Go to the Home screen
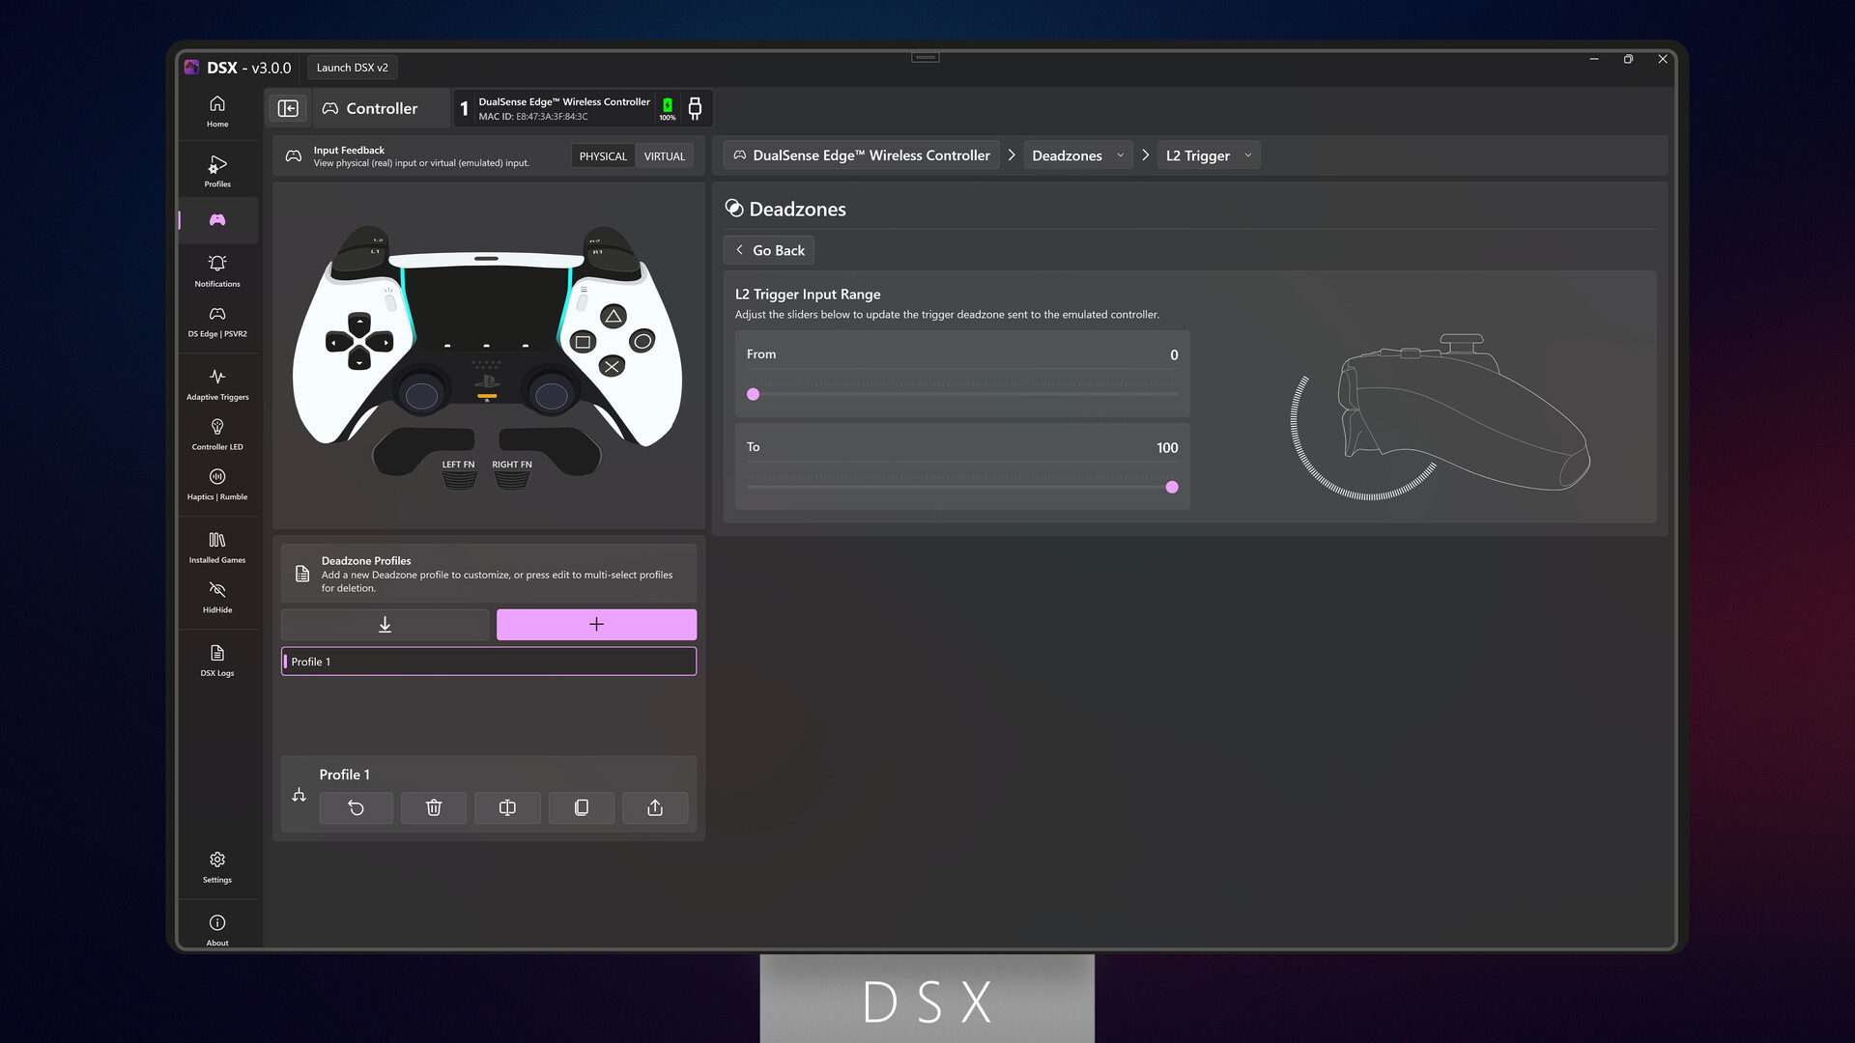This screenshot has height=1043, width=1855. 216,111
